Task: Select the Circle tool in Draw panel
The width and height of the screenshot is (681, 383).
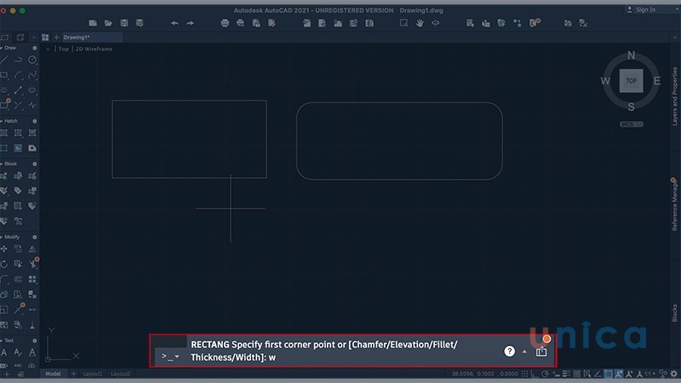Action: point(32,60)
